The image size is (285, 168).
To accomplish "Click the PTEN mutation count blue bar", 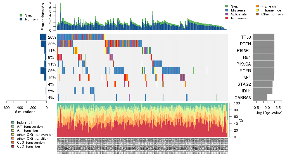I will (44, 44).
